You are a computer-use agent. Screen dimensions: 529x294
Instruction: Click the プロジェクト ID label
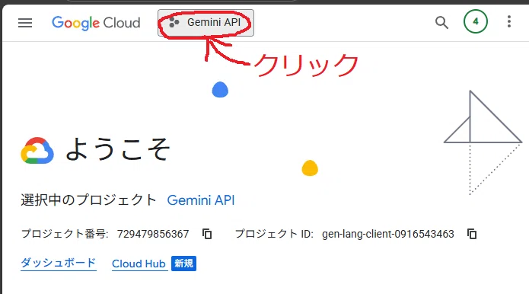pyautogui.click(x=274, y=234)
